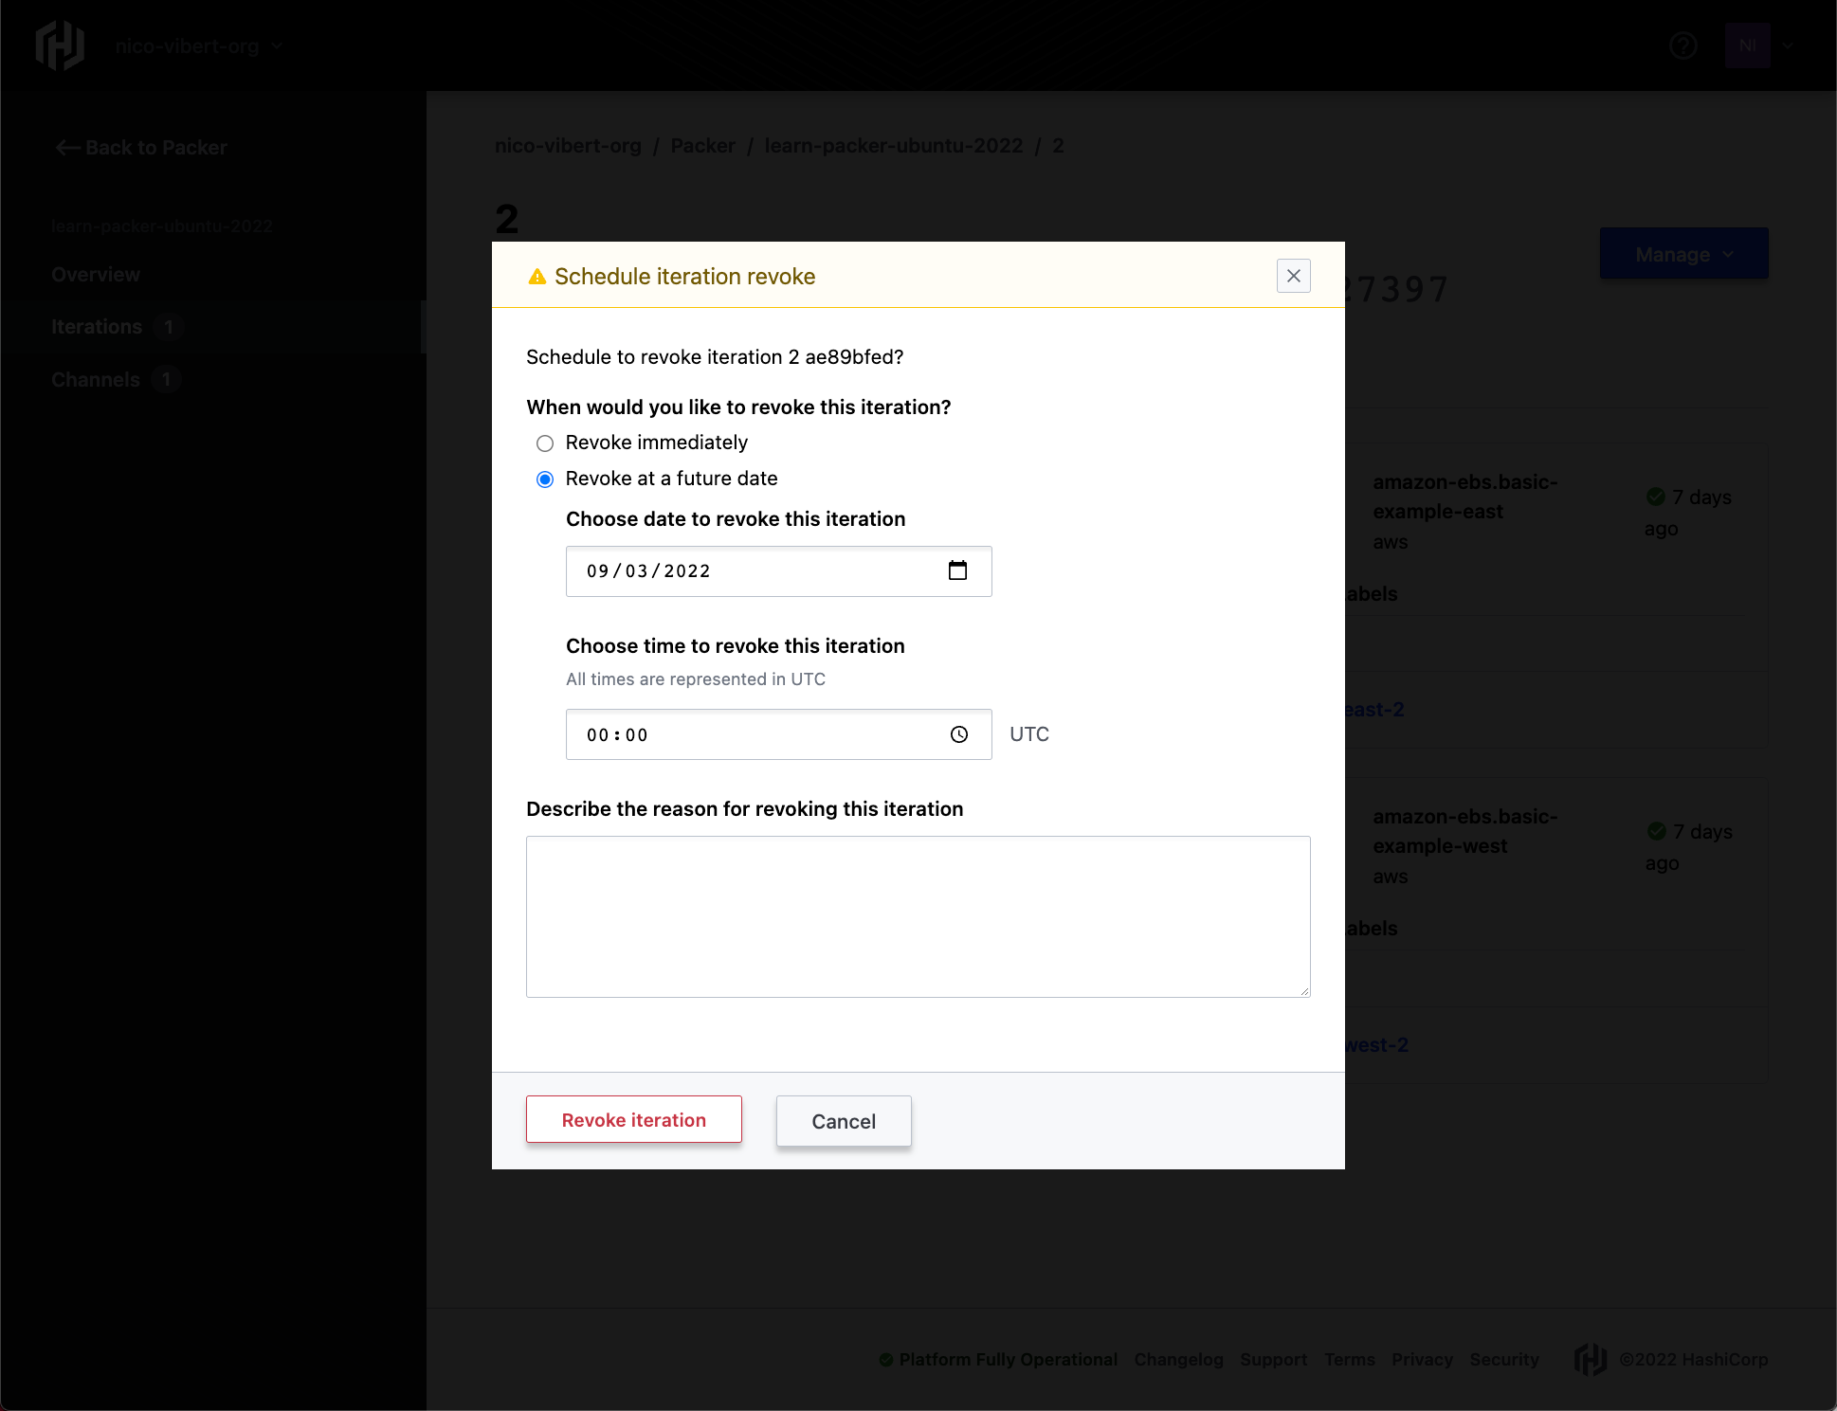
Task: Open the clock time picker icon
Action: click(x=958, y=734)
